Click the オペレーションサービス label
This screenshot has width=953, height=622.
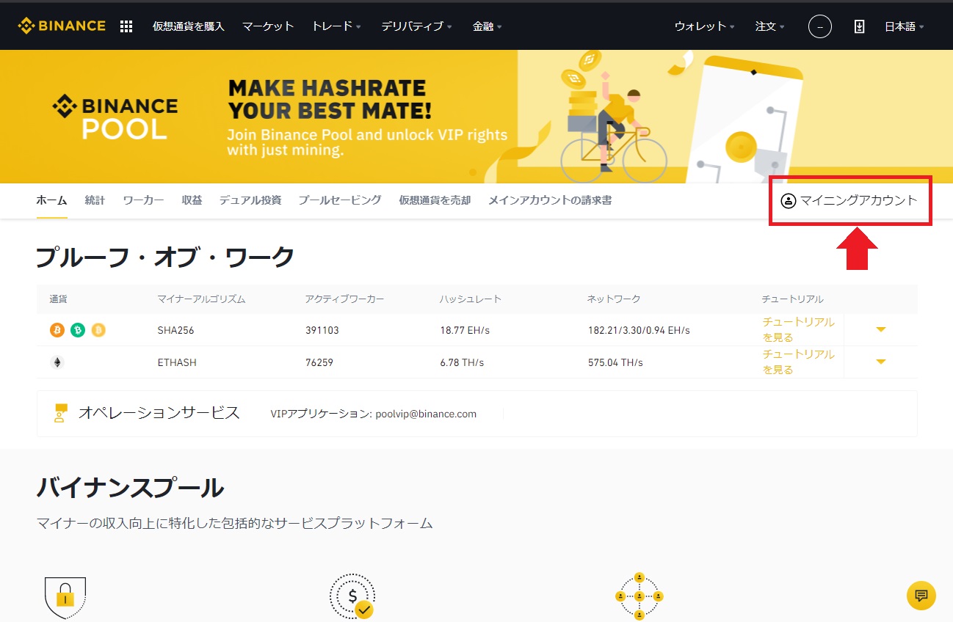click(x=159, y=413)
